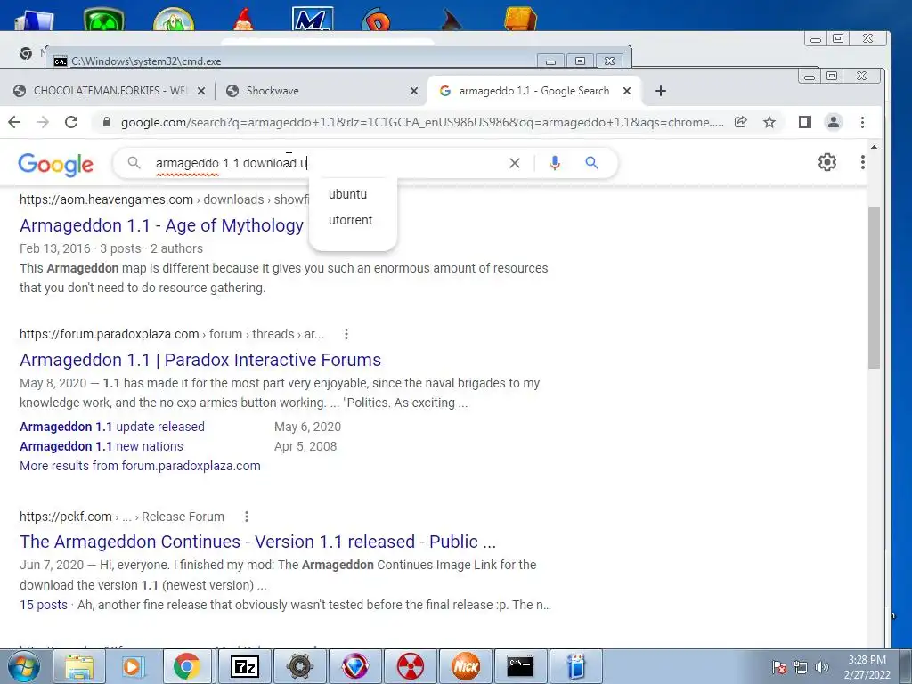Open Windows Media Player from taskbar
This screenshot has width=912, height=684.
(x=133, y=666)
